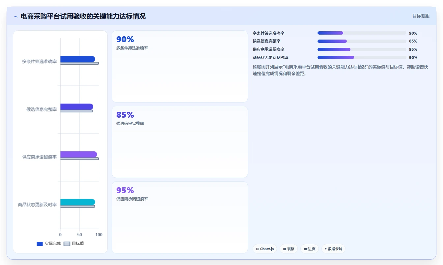Click the lightning icon beside the title
The height and width of the screenshot is (265, 443).
coord(16,16)
